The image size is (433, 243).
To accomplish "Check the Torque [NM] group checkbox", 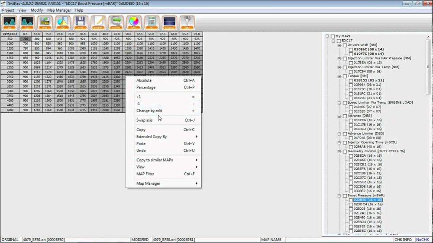I will point(345,76).
